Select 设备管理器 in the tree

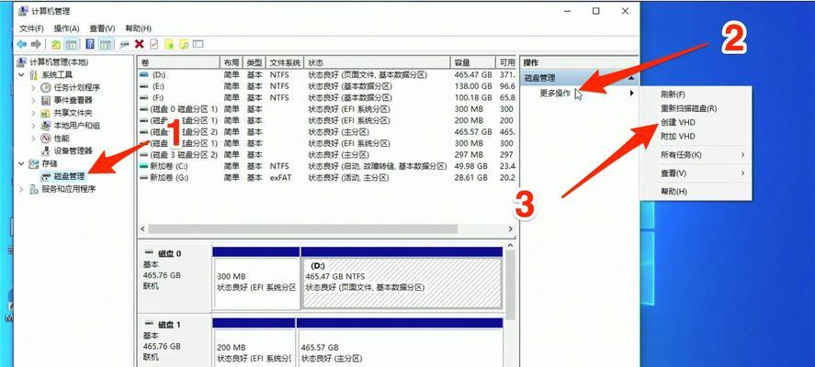[x=74, y=151]
